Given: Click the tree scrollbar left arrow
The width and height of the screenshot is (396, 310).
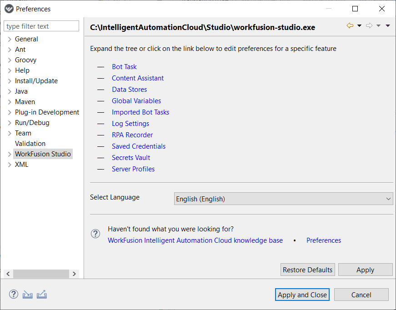Looking at the screenshot, I should [8, 274].
